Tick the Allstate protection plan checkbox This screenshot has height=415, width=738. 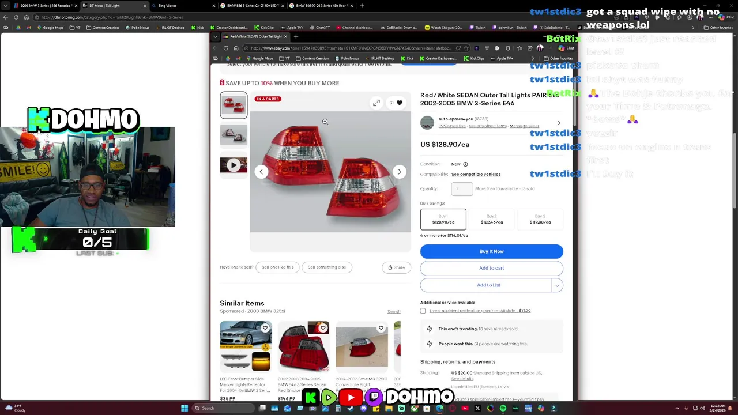pyautogui.click(x=423, y=311)
